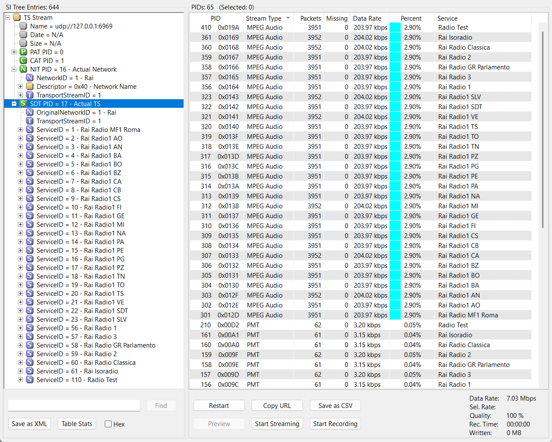Click the icon beside Date = N/A
552x442 pixels.
click(23, 35)
